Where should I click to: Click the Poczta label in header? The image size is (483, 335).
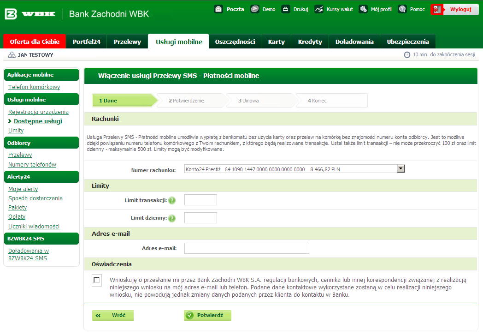point(236,9)
